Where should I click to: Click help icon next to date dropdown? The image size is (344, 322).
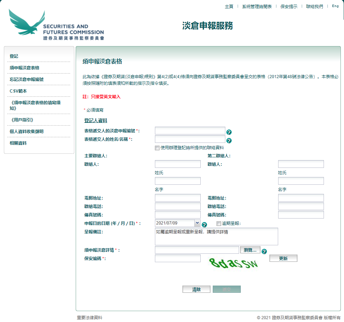[x=204, y=225]
